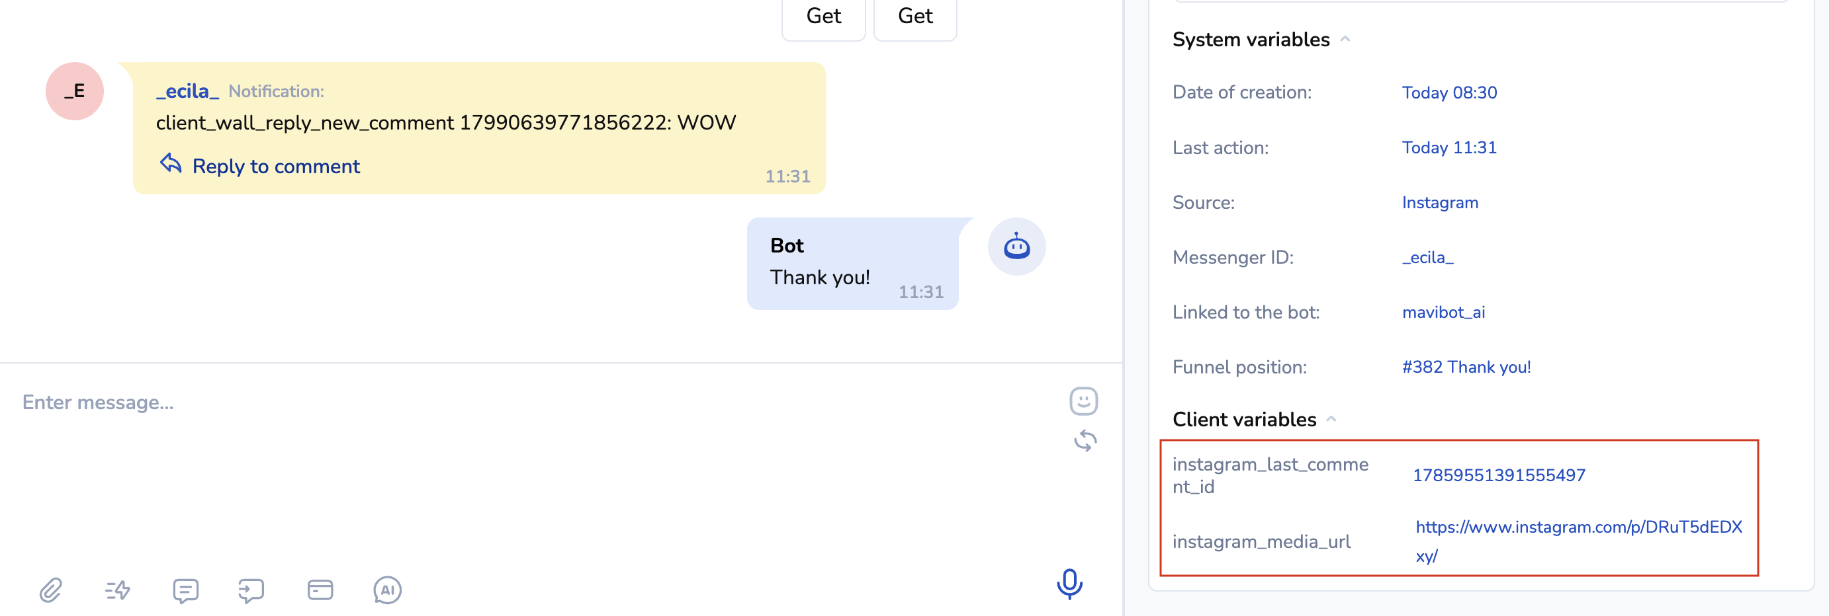Click the #382 Thank you! funnel position
The height and width of the screenshot is (616, 1829).
coord(1466,367)
